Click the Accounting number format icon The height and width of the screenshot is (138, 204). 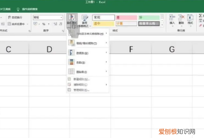coord(35,24)
